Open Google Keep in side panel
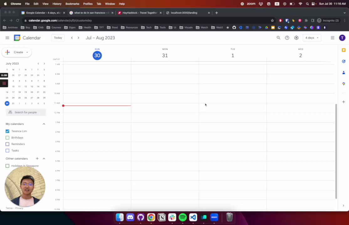This screenshot has width=349, height=225. pyautogui.click(x=343, y=50)
